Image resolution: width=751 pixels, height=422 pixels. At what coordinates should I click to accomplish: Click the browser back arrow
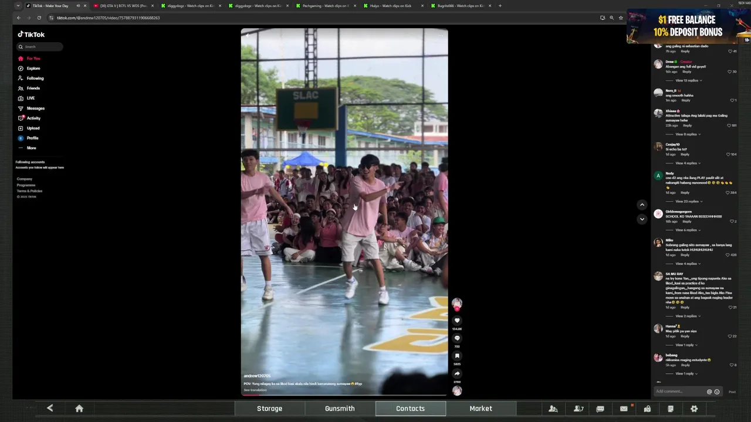click(x=18, y=18)
